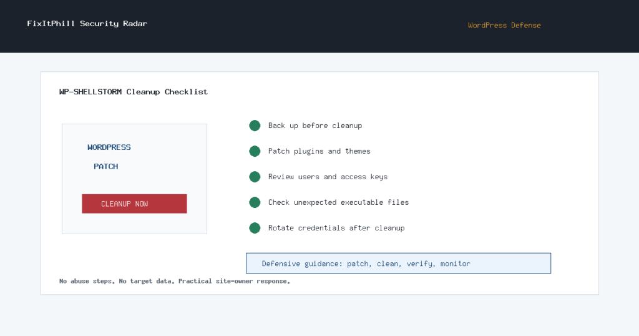Click the red CLEANUP NOW button
The height and width of the screenshot is (336, 639).
135,204
